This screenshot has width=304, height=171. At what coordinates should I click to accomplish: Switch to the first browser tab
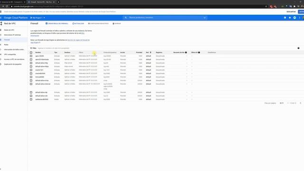point(13,2)
